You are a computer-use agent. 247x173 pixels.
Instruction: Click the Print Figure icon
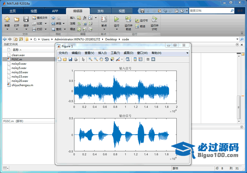pyautogui.click(x=76, y=60)
